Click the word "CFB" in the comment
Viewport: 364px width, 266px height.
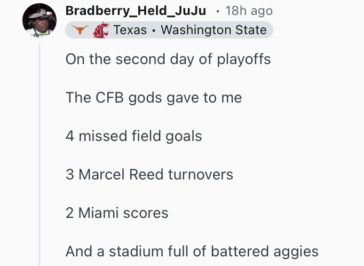(110, 97)
